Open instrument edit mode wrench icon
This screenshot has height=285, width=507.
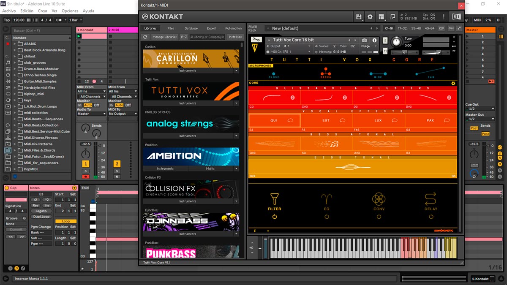pos(256,40)
